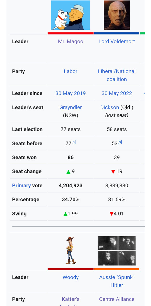This screenshot has height=306, width=151.
Task: Open the Lord Voldemort link
Action: (117, 41)
